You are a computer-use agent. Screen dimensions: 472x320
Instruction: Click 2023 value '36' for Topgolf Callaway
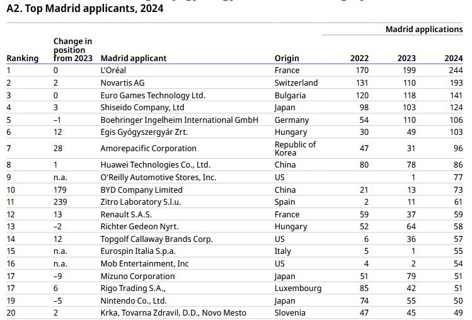pos(411,239)
